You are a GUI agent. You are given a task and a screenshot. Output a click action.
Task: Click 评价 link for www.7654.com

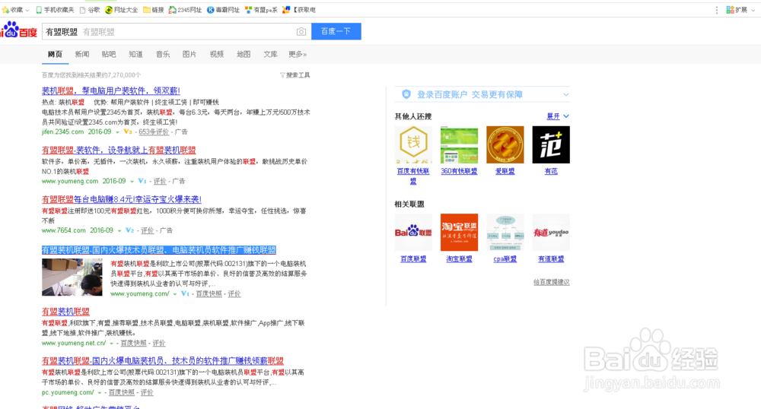pos(148,230)
